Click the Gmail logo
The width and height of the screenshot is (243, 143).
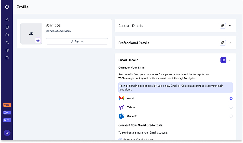pos(121,98)
